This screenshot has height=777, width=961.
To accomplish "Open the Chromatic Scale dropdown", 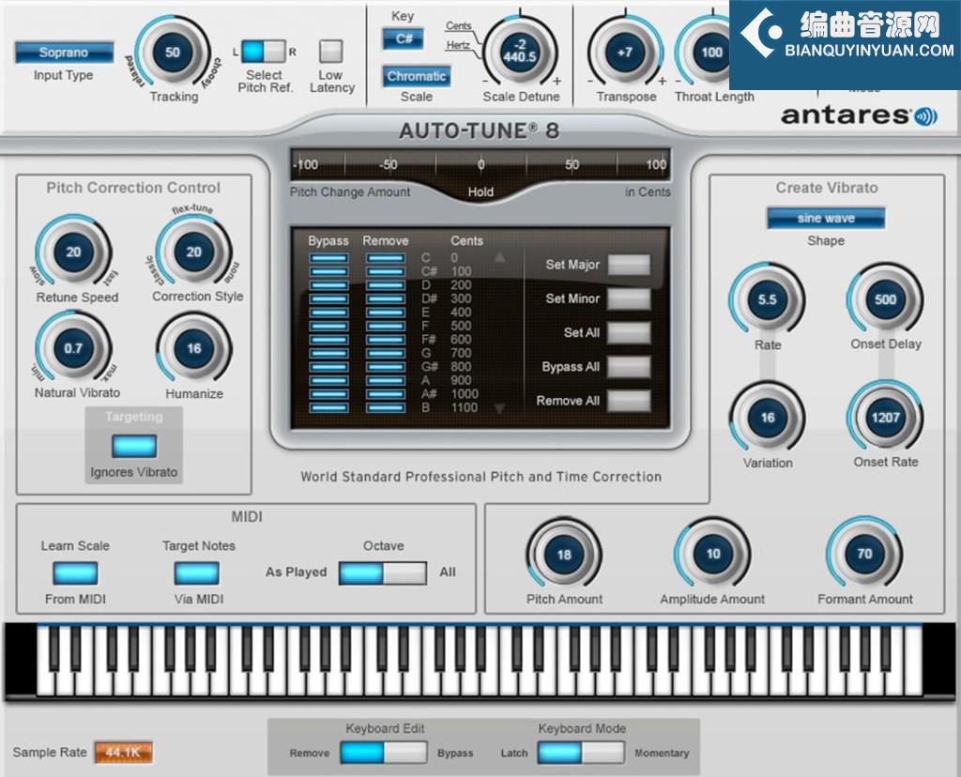I will (x=416, y=76).
